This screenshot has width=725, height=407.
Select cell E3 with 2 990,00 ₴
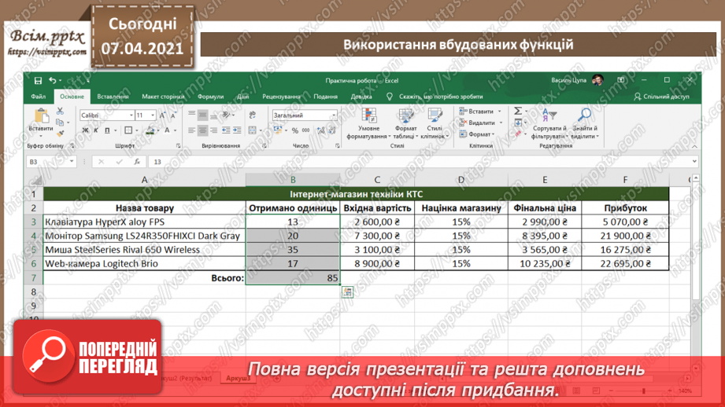pyautogui.click(x=545, y=222)
